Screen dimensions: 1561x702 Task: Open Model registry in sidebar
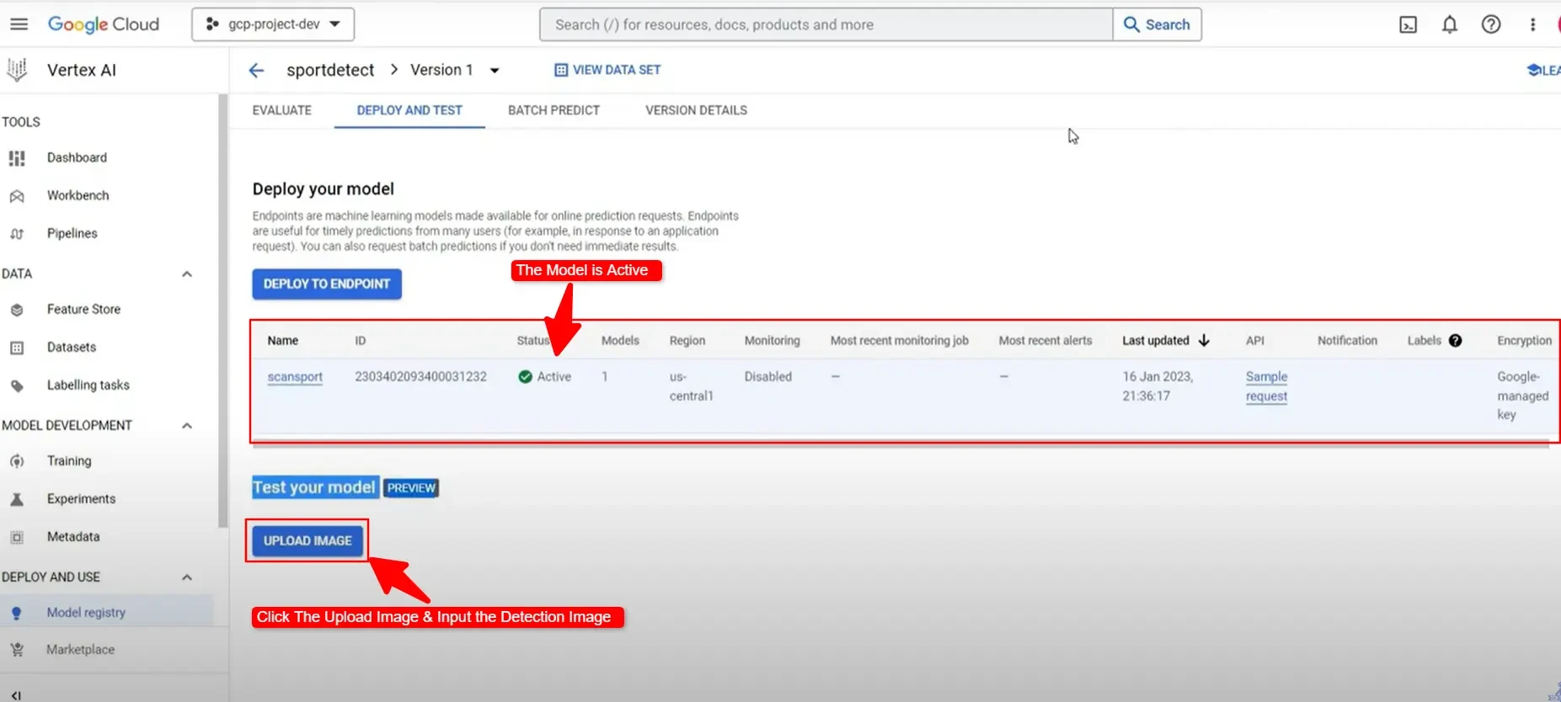(x=86, y=612)
